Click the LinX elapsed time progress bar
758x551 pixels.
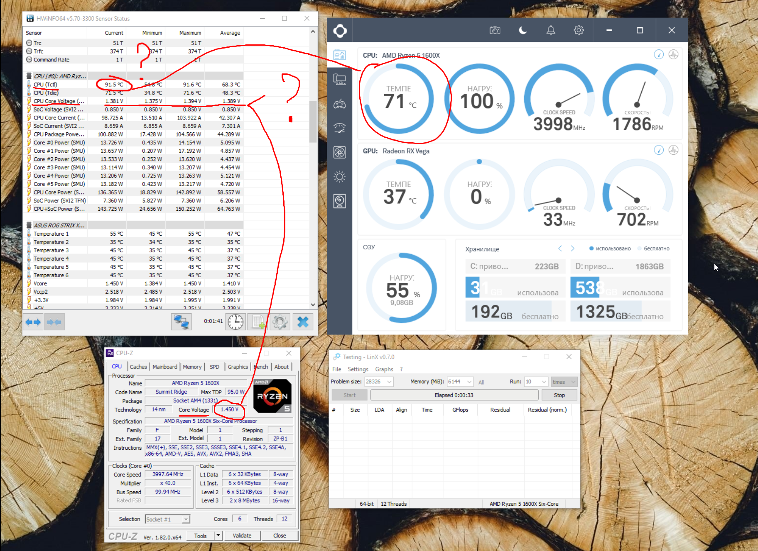coord(454,395)
